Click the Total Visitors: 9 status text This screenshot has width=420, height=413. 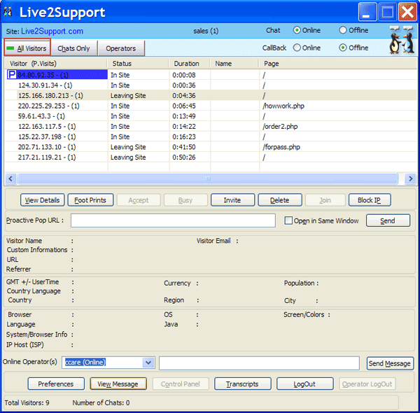click(27, 402)
